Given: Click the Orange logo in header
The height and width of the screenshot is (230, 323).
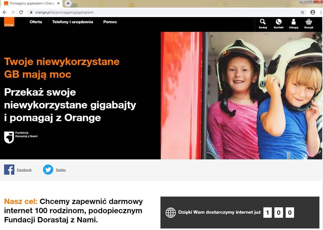Looking at the screenshot, I should click(9, 22).
